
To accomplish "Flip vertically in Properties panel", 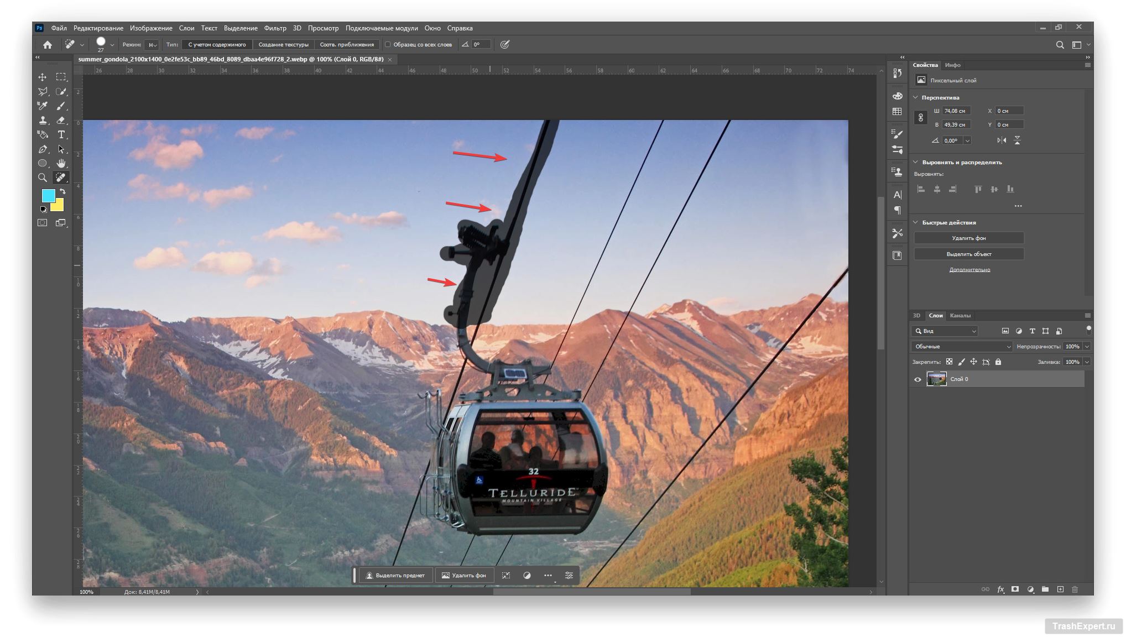I will (x=1017, y=140).
